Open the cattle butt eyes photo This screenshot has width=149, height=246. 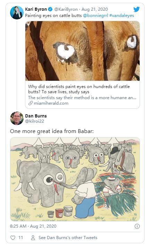(82, 51)
